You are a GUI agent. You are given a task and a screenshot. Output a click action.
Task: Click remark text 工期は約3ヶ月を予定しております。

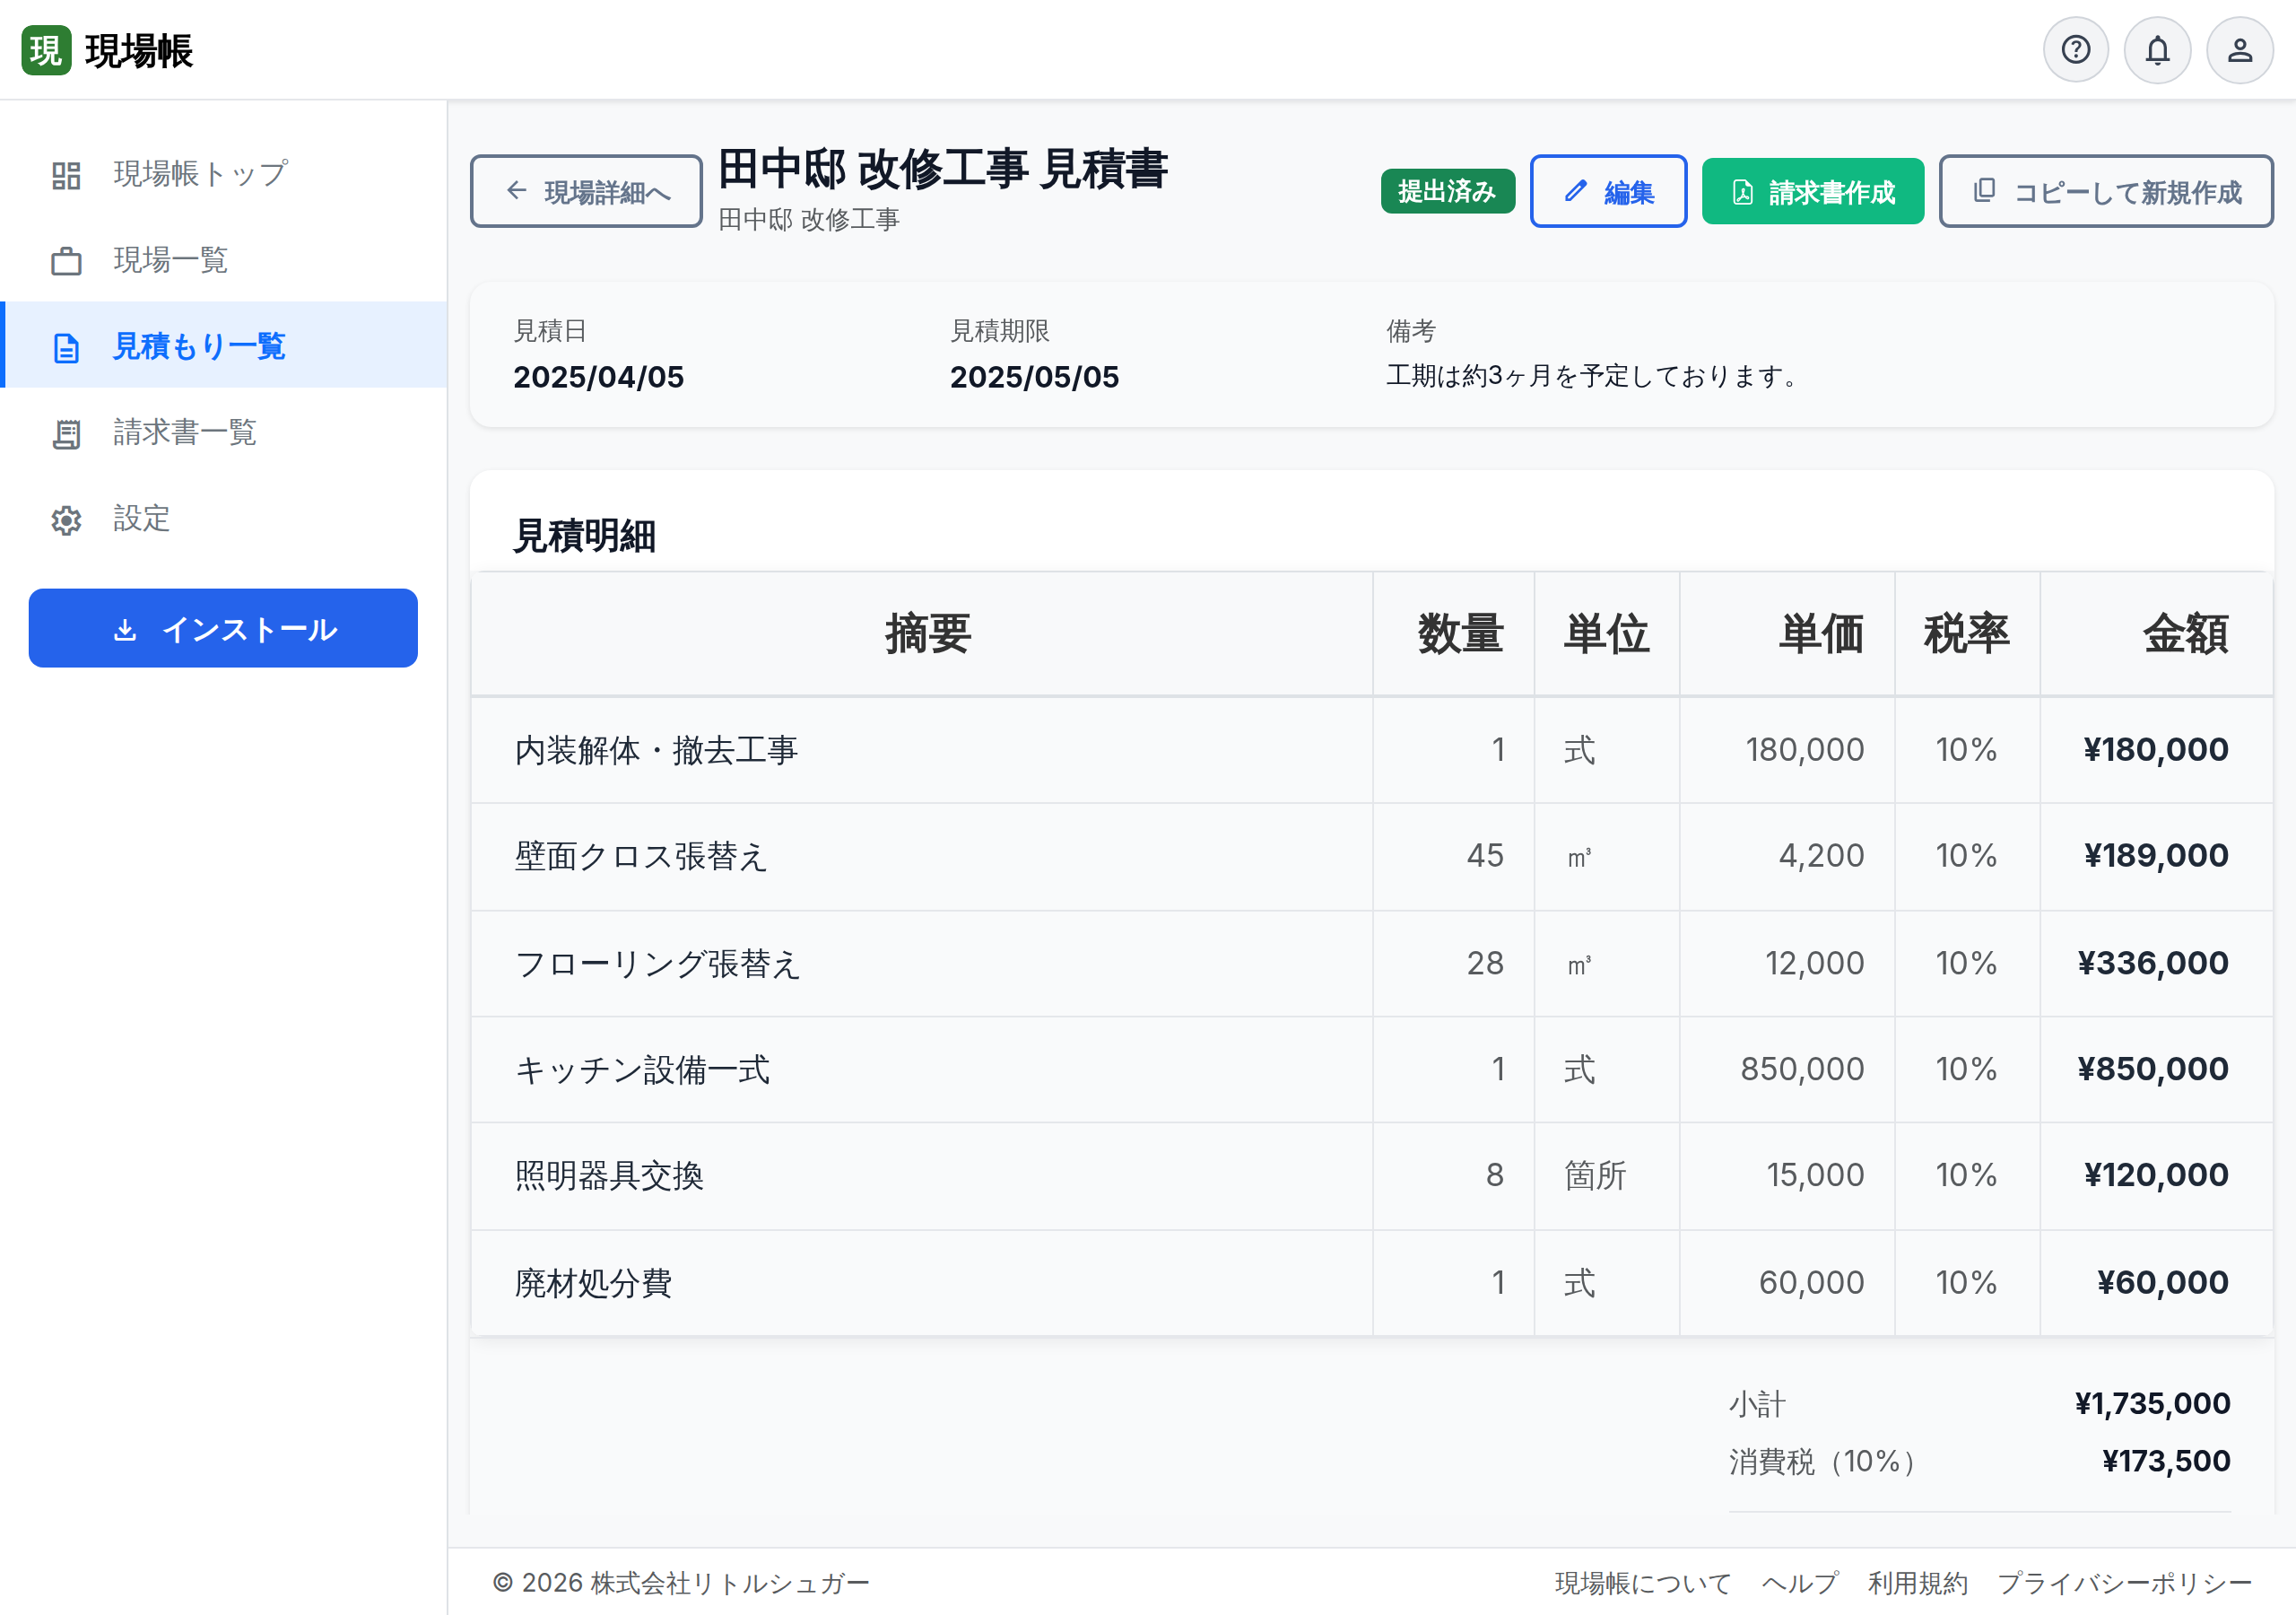pos(1596,376)
